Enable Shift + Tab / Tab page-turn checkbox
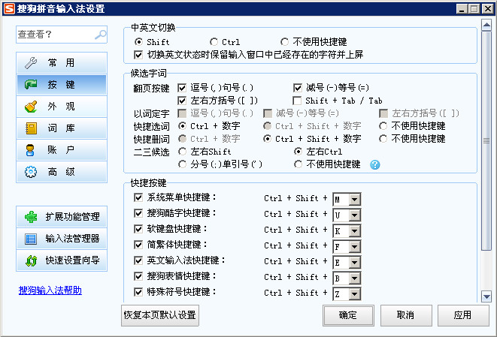The image size is (497, 337). point(297,101)
